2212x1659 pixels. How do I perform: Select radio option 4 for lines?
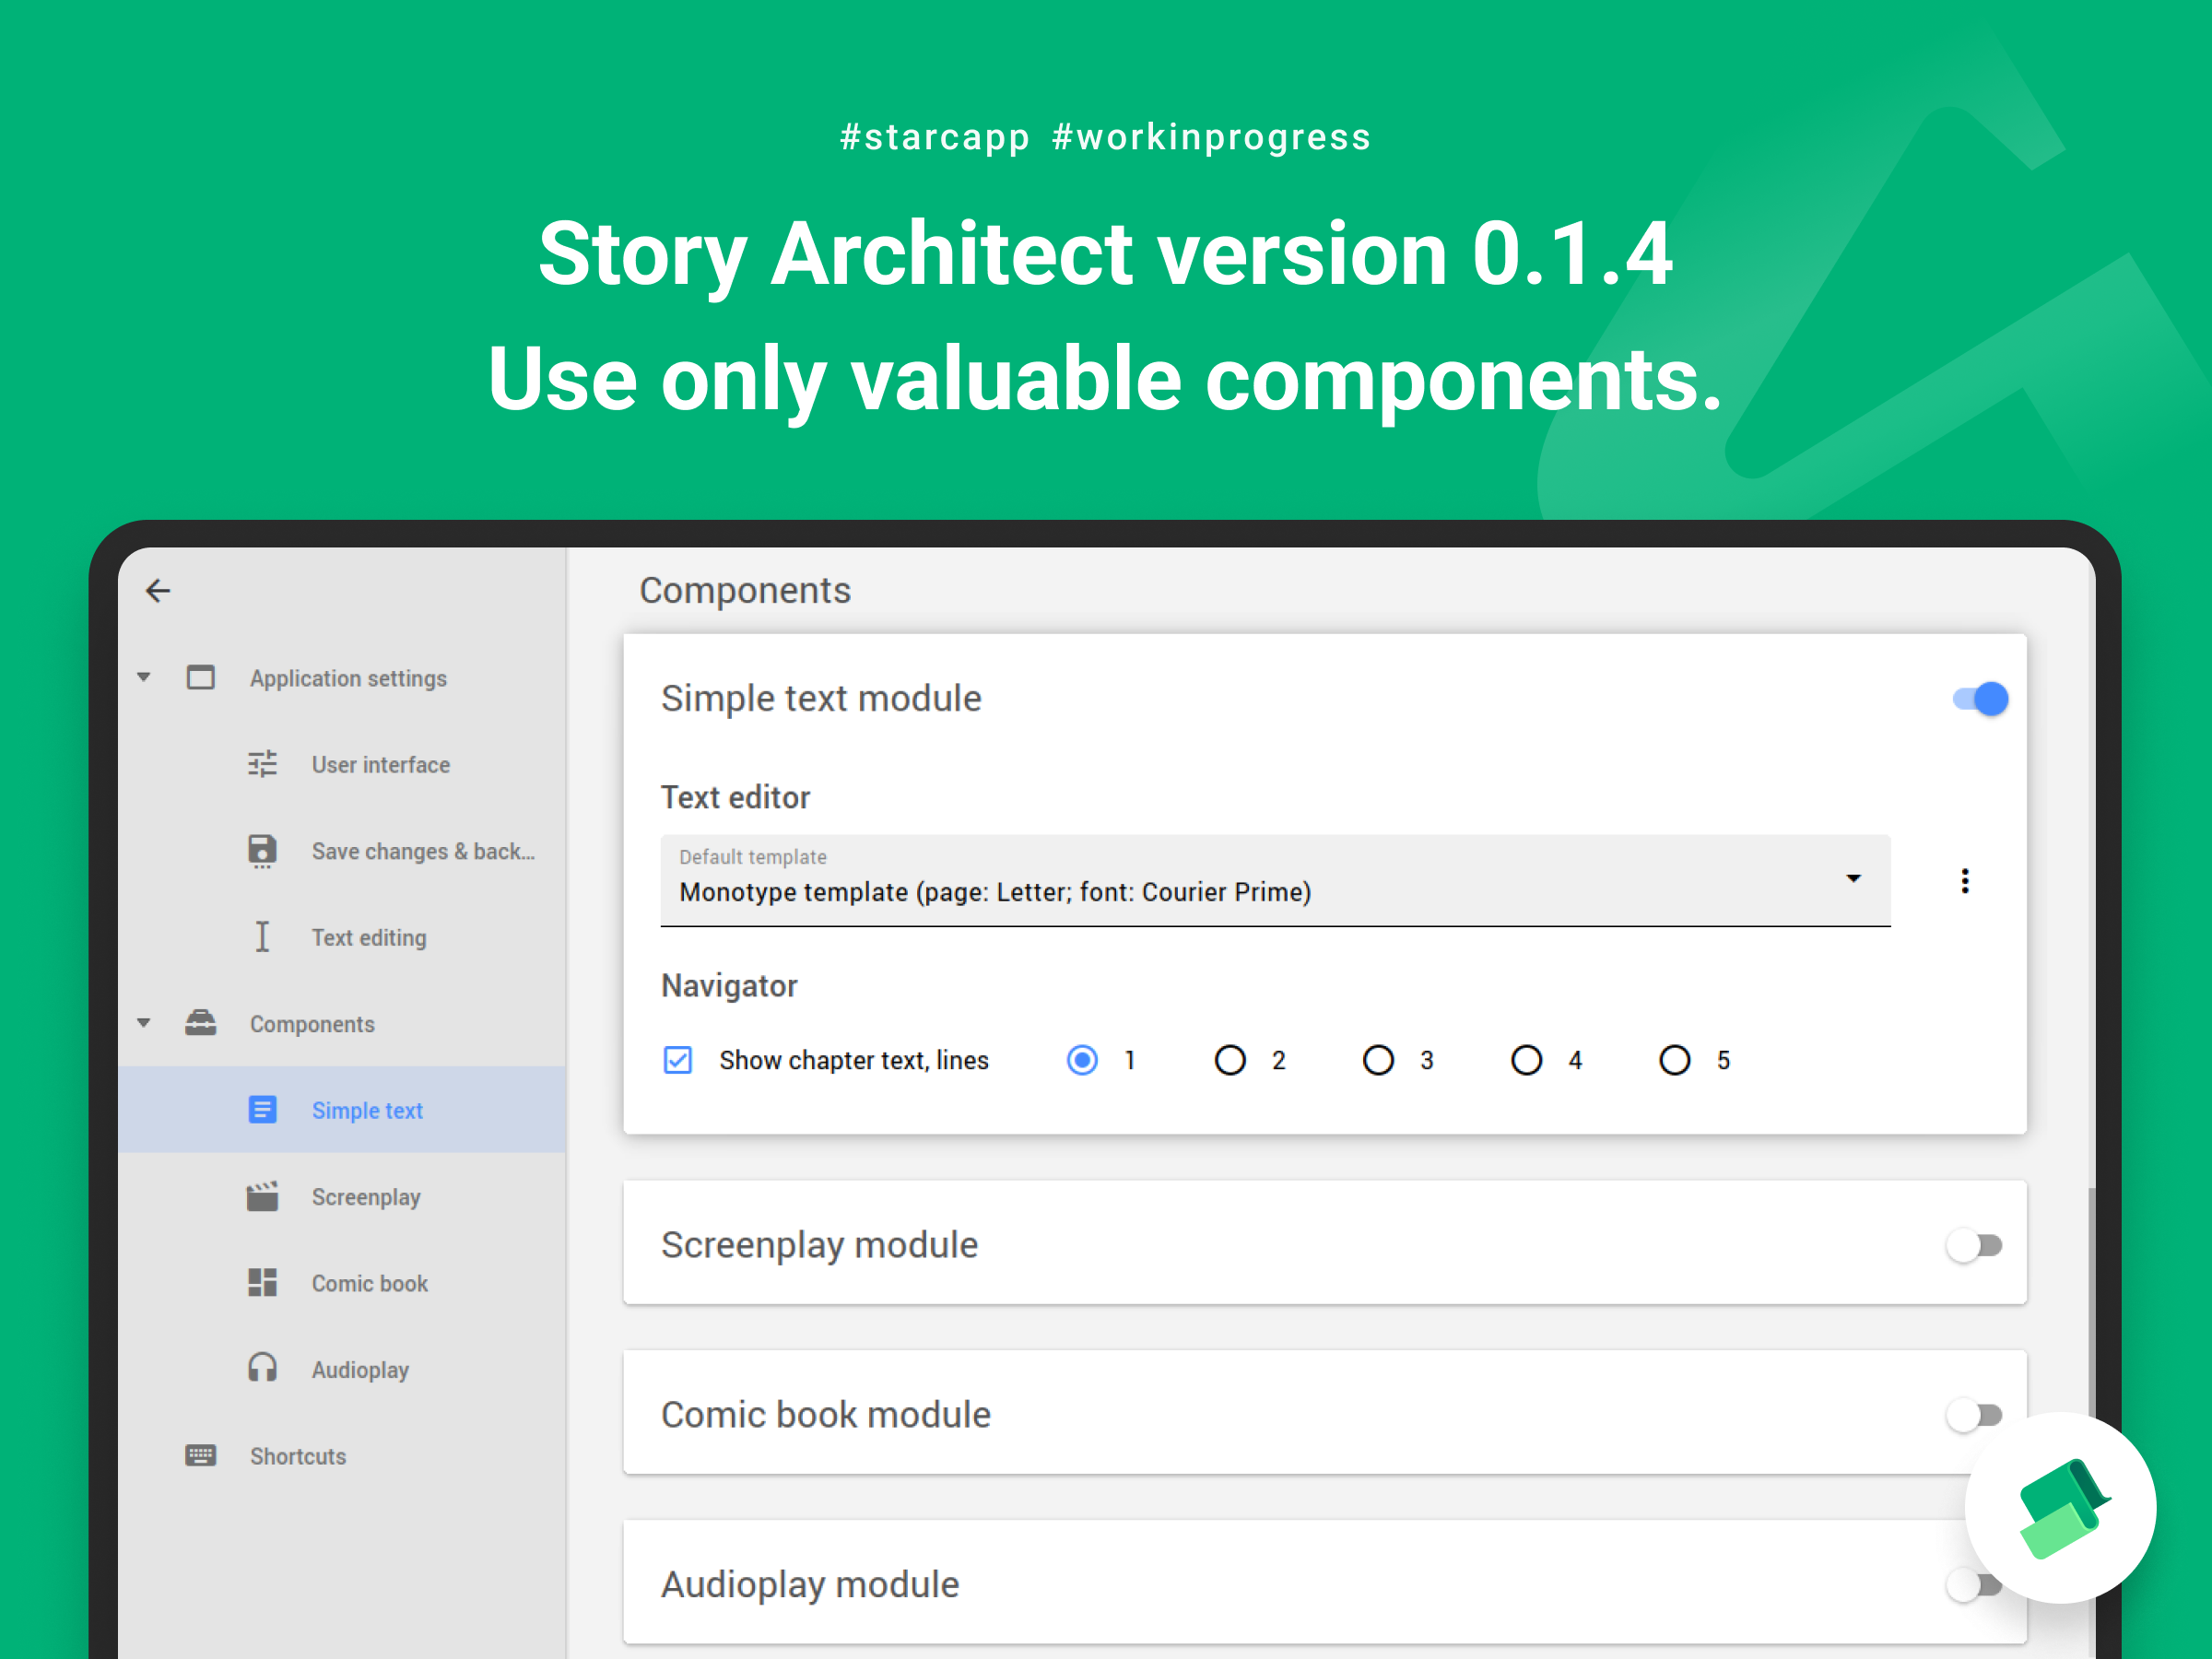[1526, 1060]
